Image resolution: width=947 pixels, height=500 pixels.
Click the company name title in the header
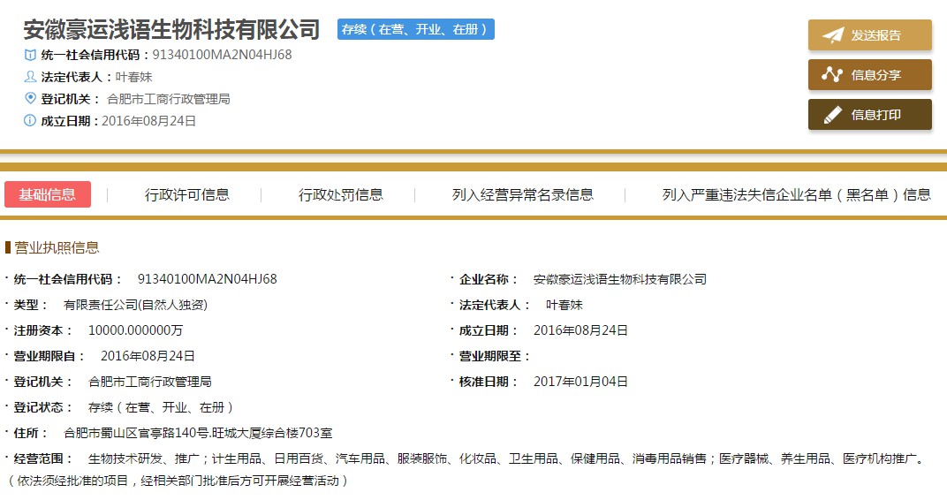point(171,29)
